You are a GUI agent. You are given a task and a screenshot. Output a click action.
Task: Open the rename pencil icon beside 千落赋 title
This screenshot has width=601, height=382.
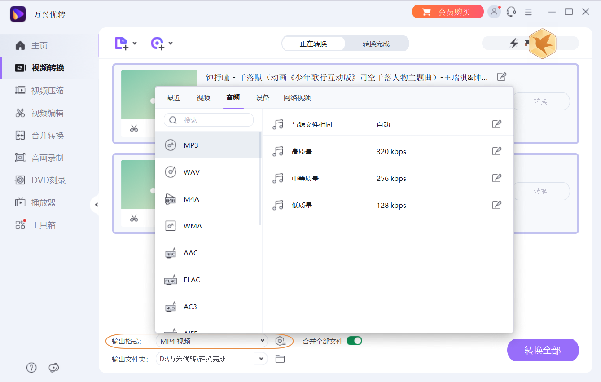501,77
